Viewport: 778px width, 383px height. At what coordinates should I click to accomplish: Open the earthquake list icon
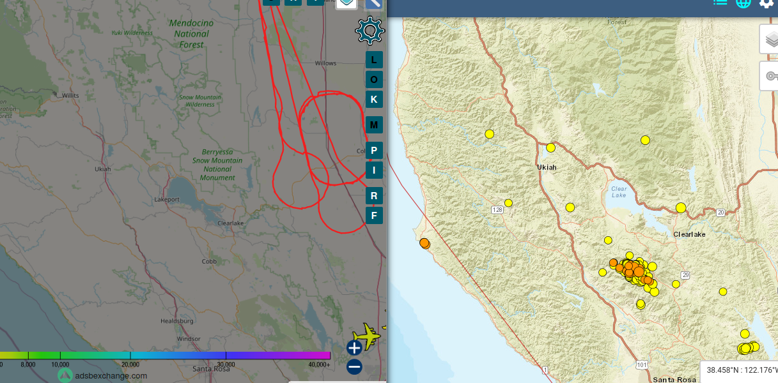tap(720, 3)
